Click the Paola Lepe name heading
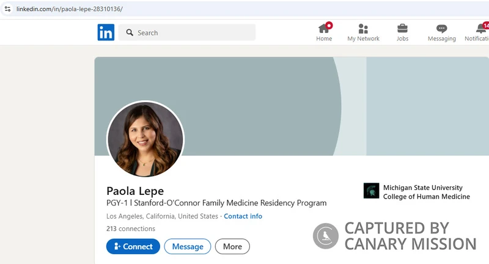This screenshot has height=264, width=489. [135, 191]
